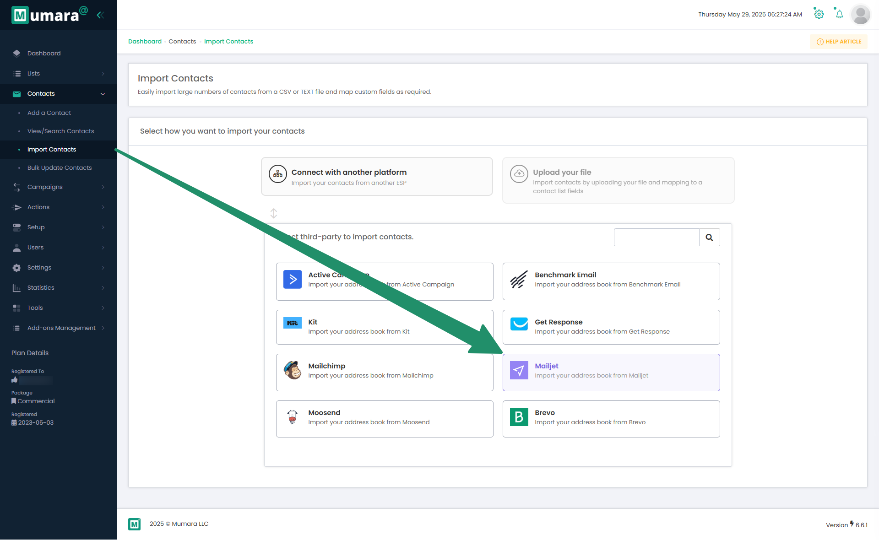Screen dimensions: 879x540
Task: Click the third-party search input field
Action: 657,237
